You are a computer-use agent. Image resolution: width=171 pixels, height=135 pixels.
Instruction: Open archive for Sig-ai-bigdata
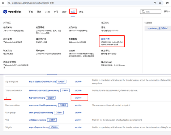78,82
